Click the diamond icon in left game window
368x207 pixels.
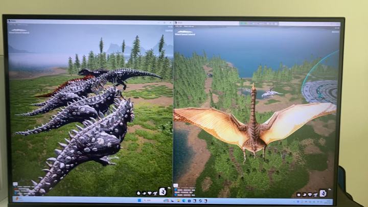click(149, 193)
